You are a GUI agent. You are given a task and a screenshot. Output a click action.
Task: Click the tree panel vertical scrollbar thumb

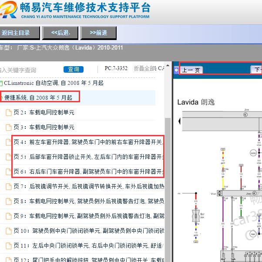(x=168, y=190)
